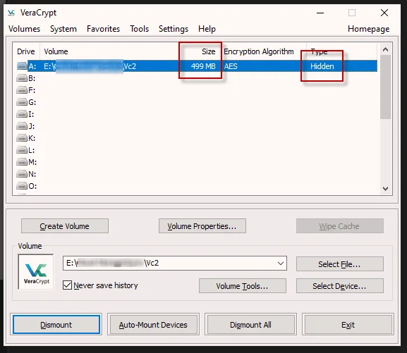The width and height of the screenshot is (407, 353).
Task: Click the drive list scrollbar thumb
Action: [x=385, y=87]
